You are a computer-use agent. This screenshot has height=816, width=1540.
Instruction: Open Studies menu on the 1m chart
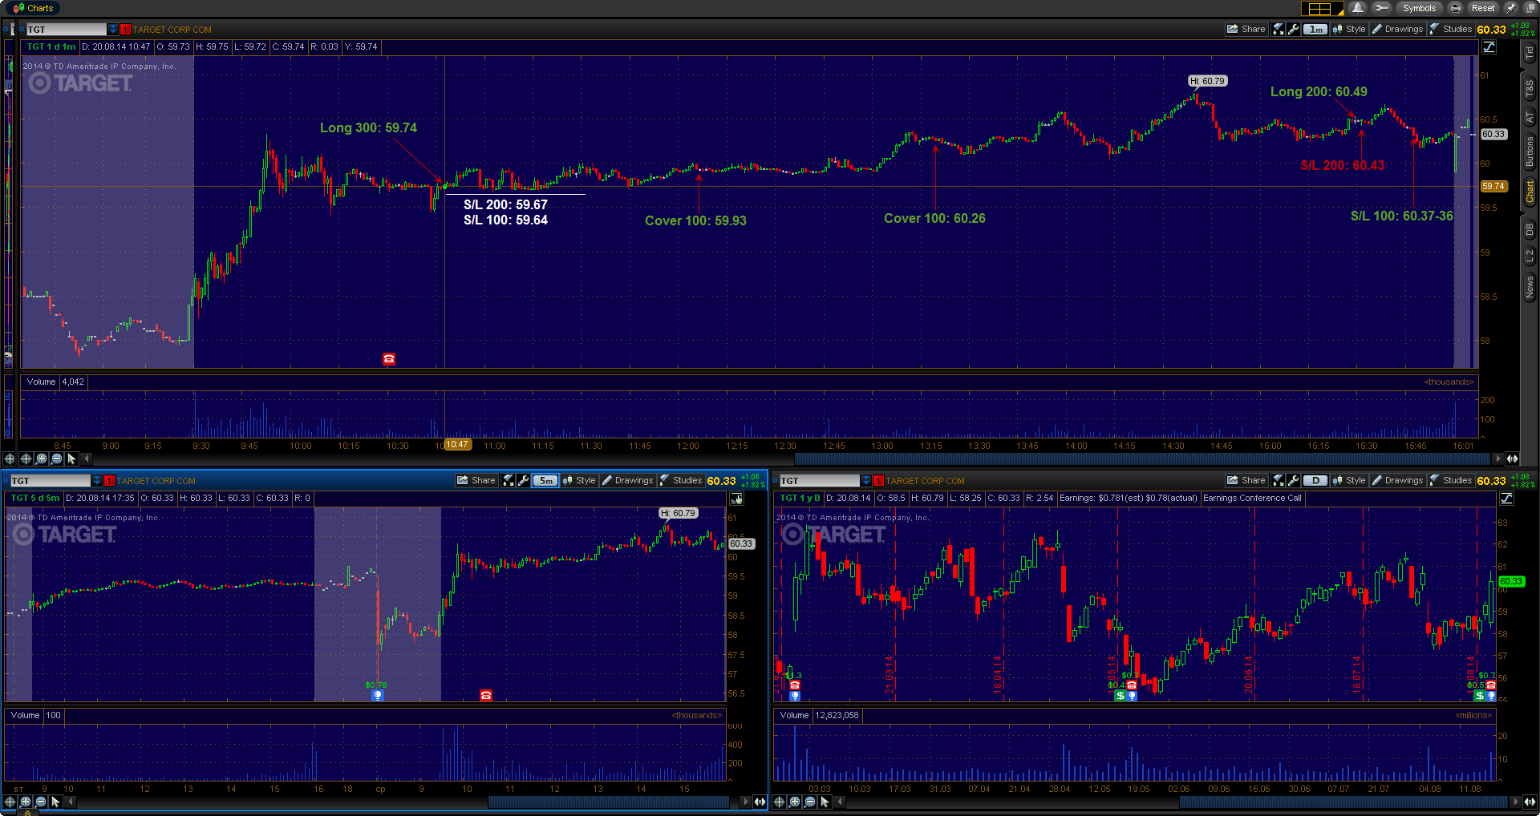(1450, 29)
